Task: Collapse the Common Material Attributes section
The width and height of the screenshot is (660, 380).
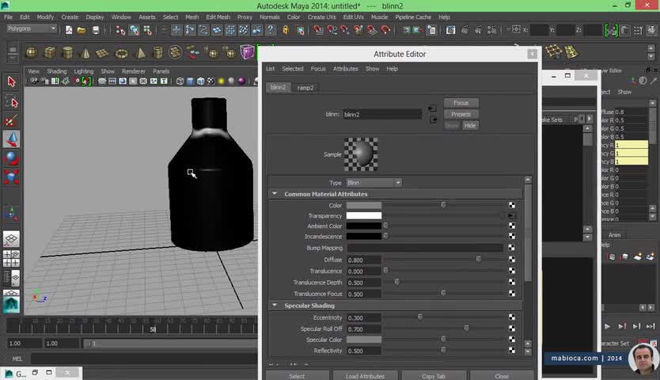Action: tap(275, 194)
